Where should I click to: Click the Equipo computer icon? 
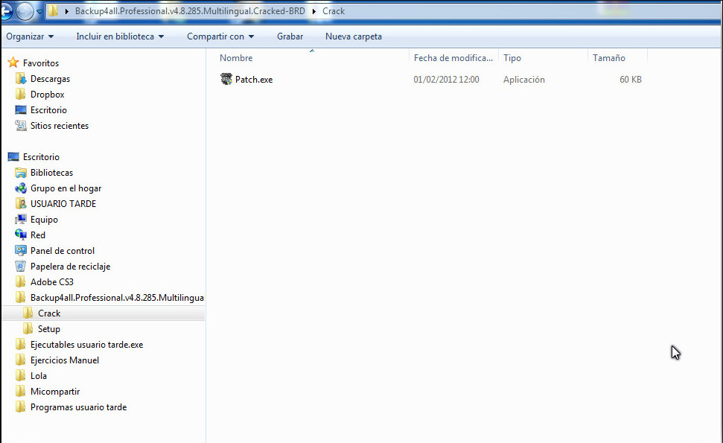coord(21,219)
